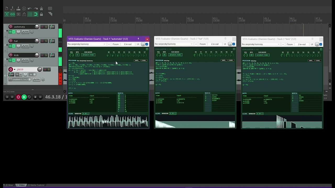The width and height of the screenshot is (335, 188).
Task: Click automata track volume knob
Action: coord(37,27)
